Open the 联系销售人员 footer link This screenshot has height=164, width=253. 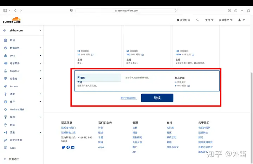(x=69, y=132)
